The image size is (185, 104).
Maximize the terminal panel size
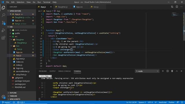point(177,71)
